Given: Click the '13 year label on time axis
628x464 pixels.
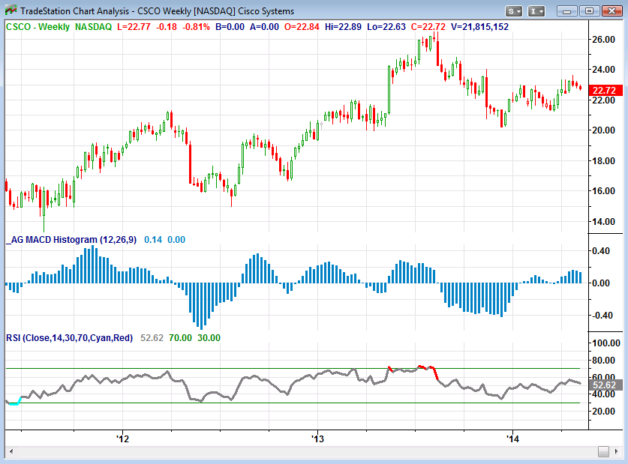Looking at the screenshot, I should 317,439.
